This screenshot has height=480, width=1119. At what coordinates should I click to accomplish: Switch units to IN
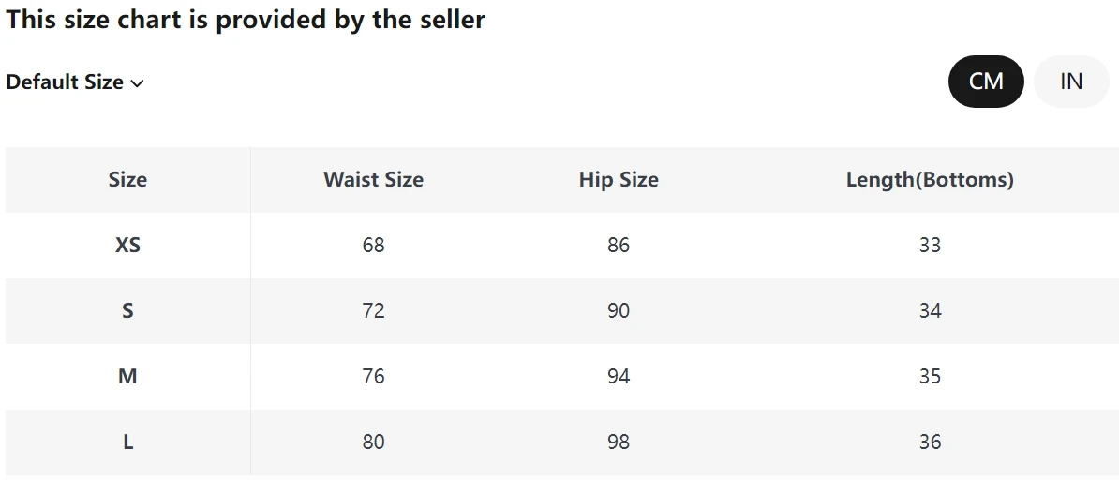pos(1071,82)
